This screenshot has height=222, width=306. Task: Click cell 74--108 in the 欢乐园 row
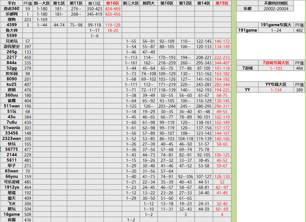point(149,74)
